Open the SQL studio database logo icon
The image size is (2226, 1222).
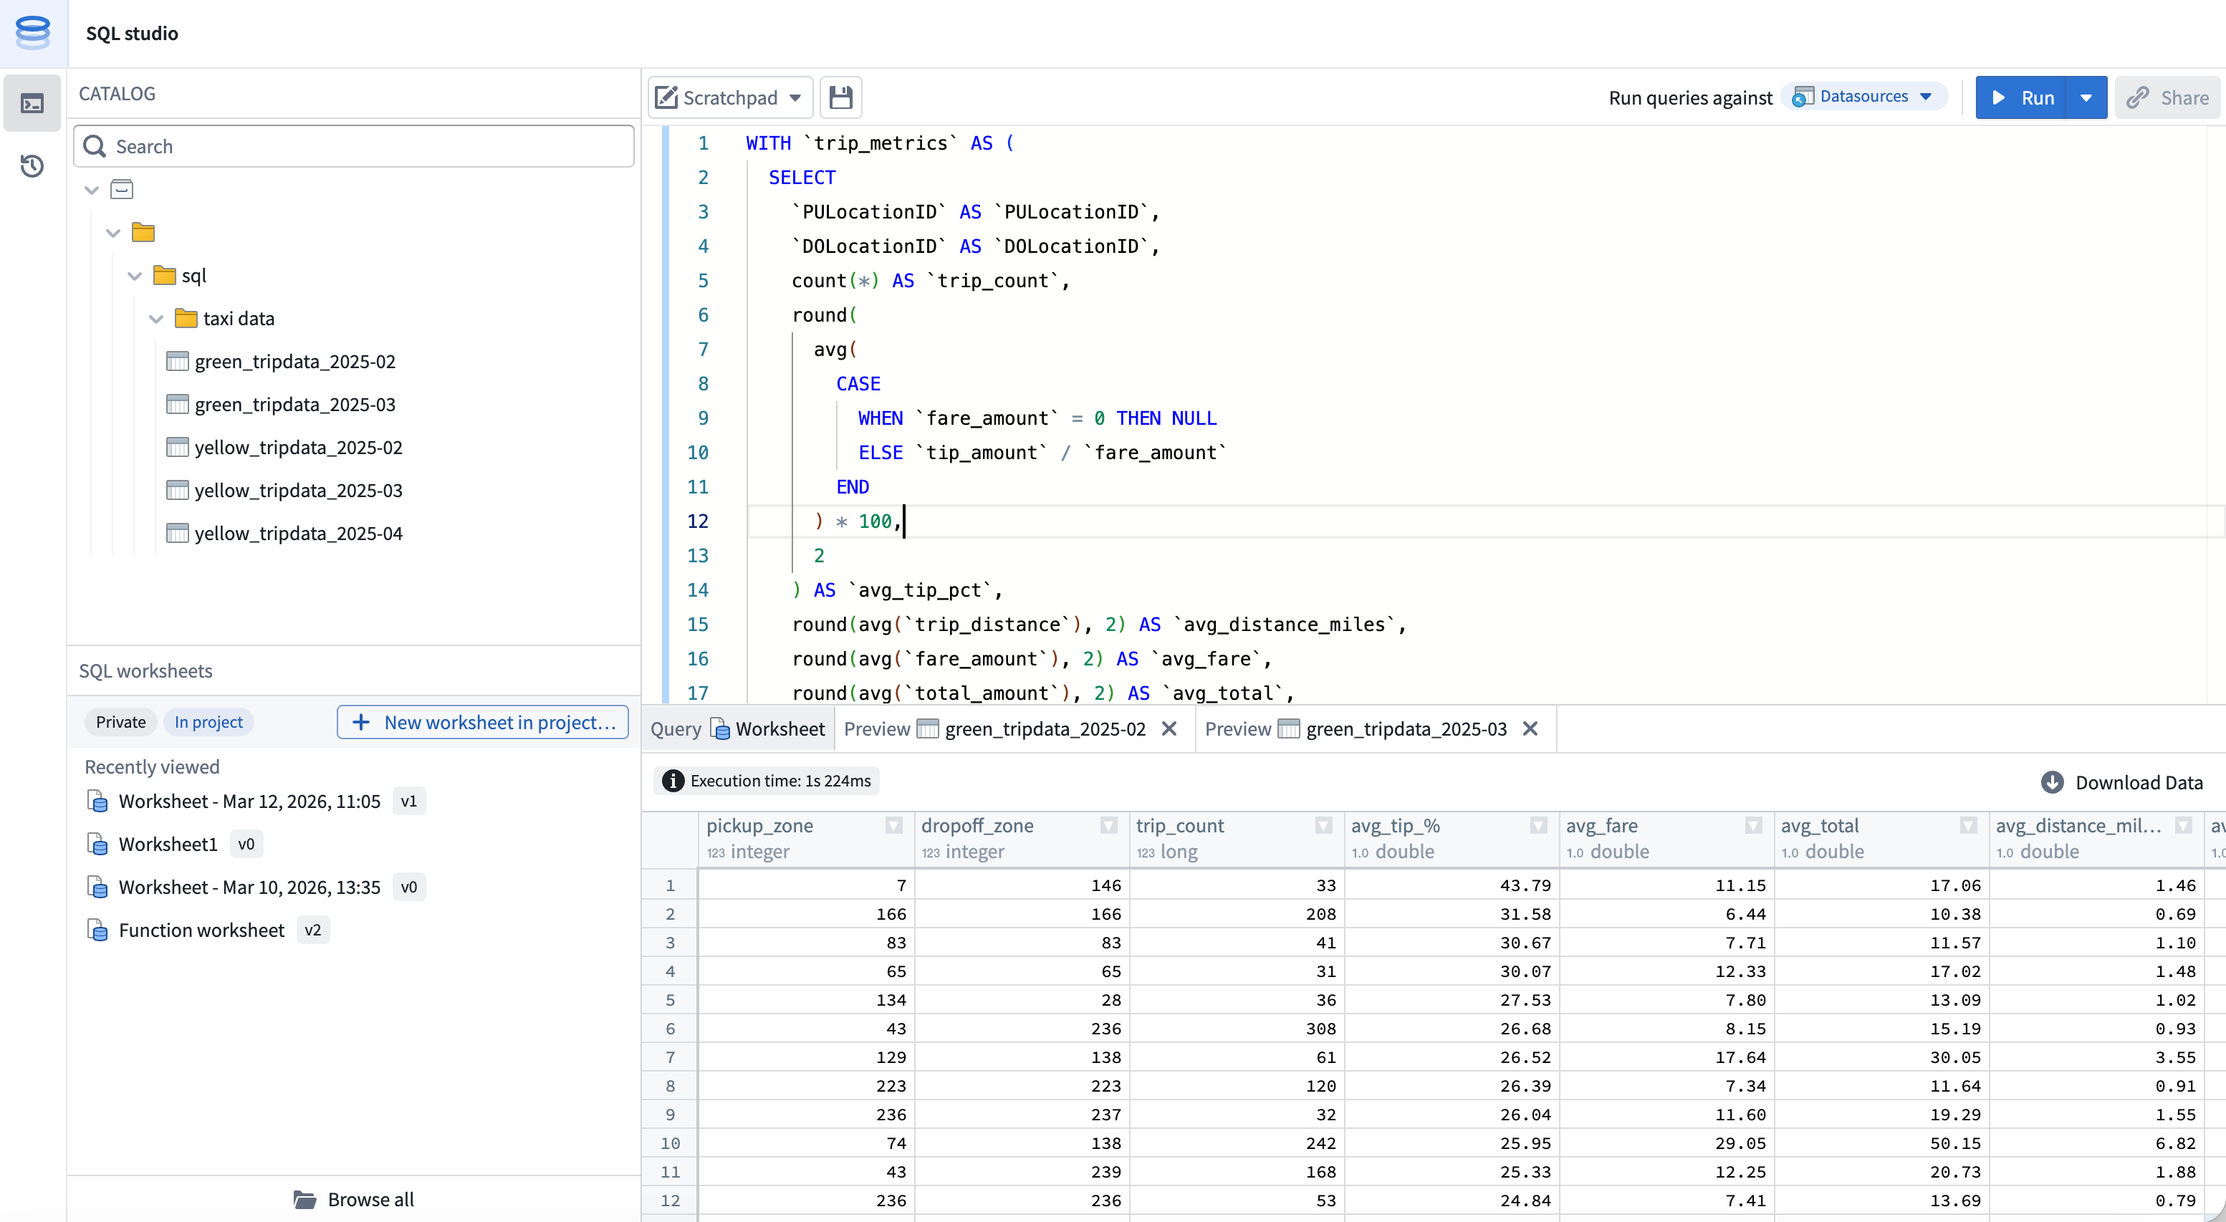32,32
